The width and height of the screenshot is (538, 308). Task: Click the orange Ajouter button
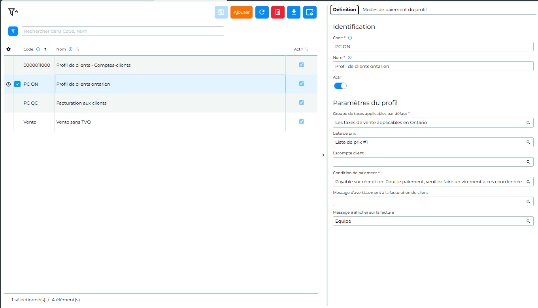(x=242, y=12)
